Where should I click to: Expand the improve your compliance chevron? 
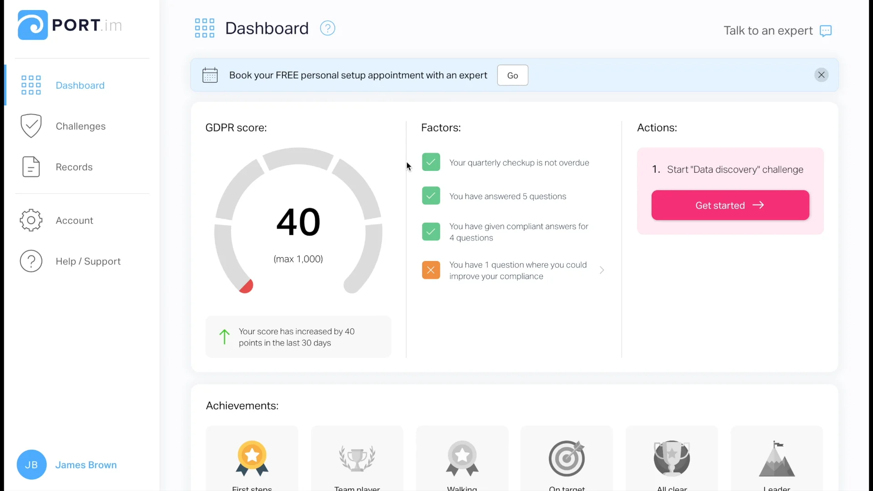point(602,270)
